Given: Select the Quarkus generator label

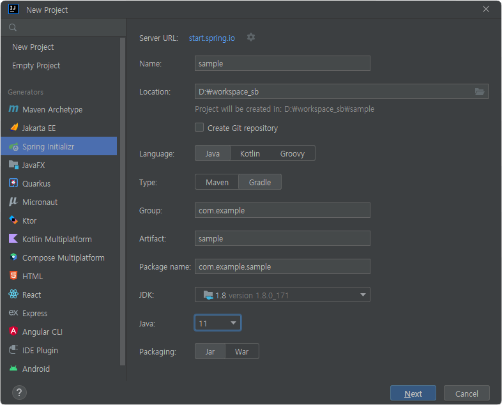Looking at the screenshot, I should coord(36,184).
